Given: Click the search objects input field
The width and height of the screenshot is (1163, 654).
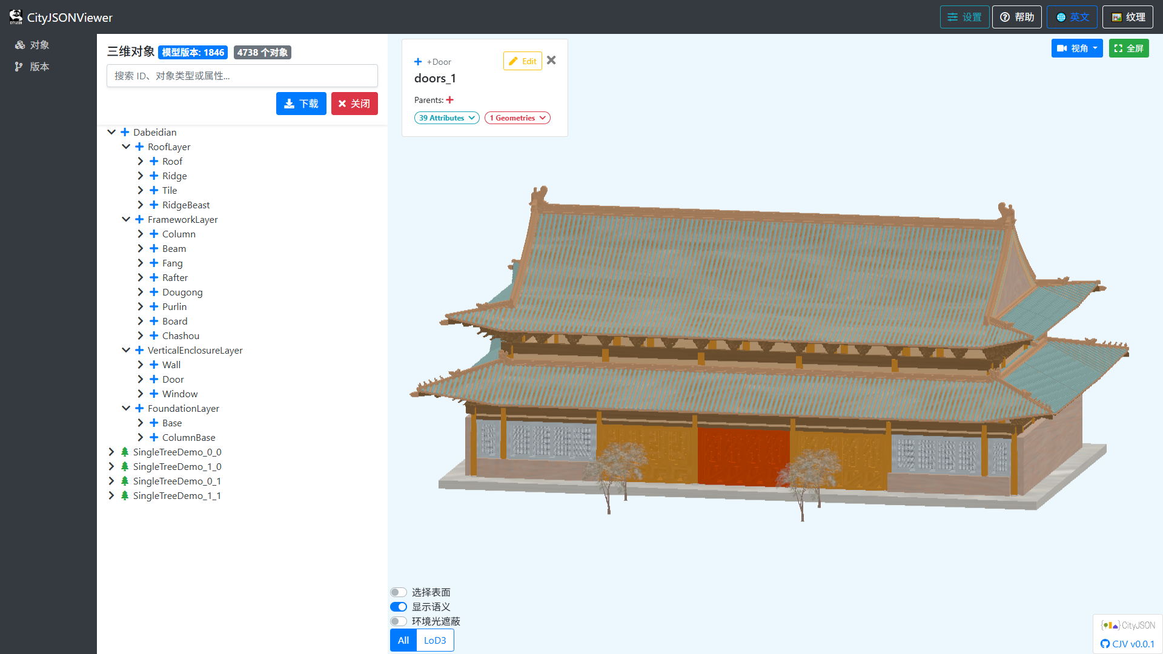Looking at the screenshot, I should coord(242,76).
